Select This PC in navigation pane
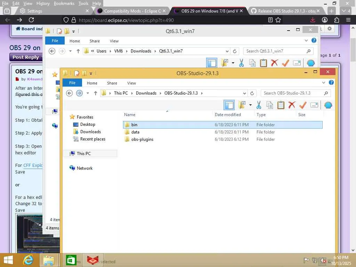 point(83,153)
